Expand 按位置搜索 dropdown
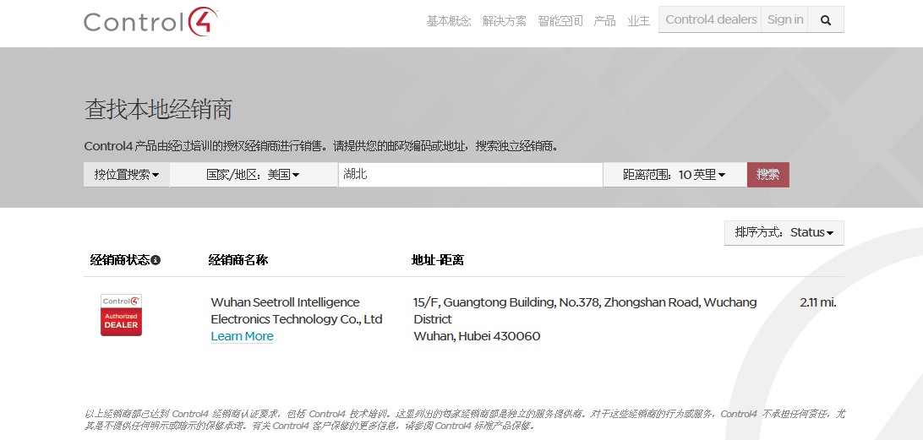This screenshot has height=440, width=923. click(x=127, y=175)
